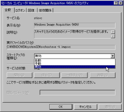The image size is (124, 112).
Task: Choose 手動 from the startup type list
Action: point(75,64)
